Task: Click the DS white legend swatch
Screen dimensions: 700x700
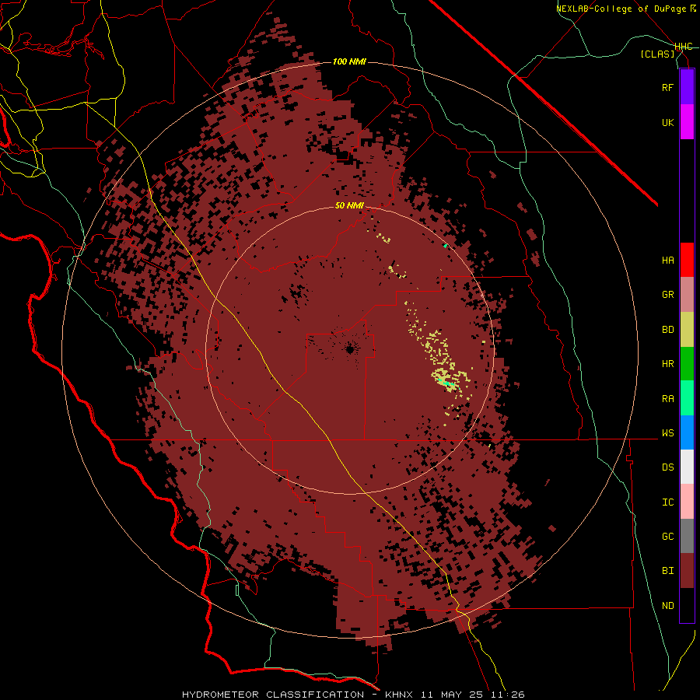Action: (687, 467)
